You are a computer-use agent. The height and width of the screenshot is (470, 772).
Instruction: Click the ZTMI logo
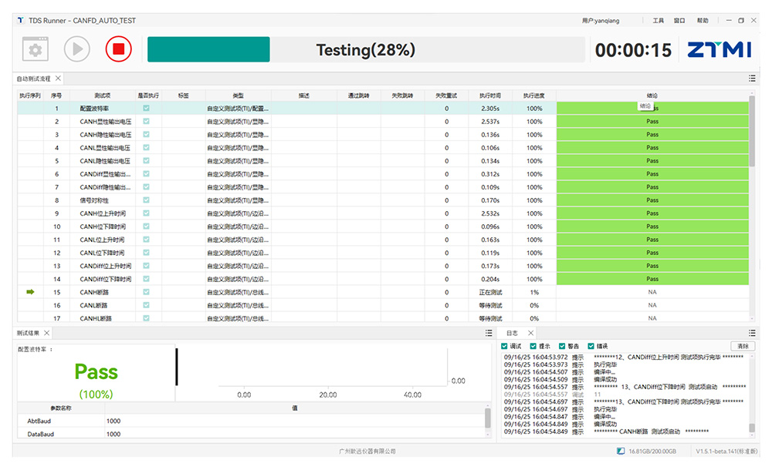pyautogui.click(x=720, y=49)
